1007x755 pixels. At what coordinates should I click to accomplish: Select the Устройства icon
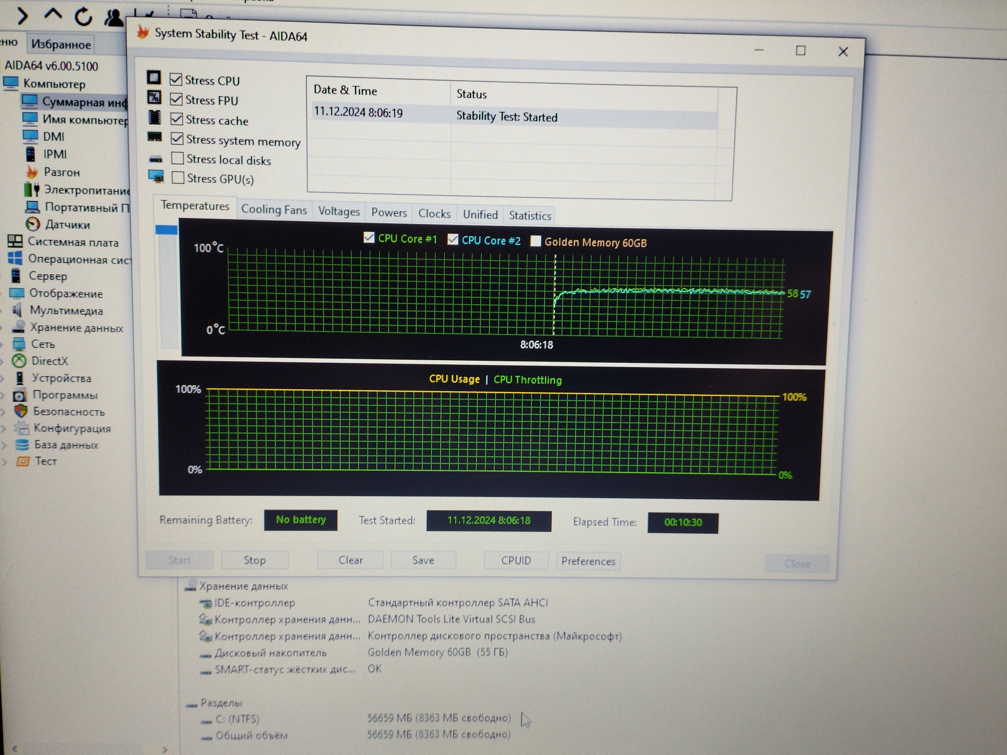pyautogui.click(x=20, y=377)
